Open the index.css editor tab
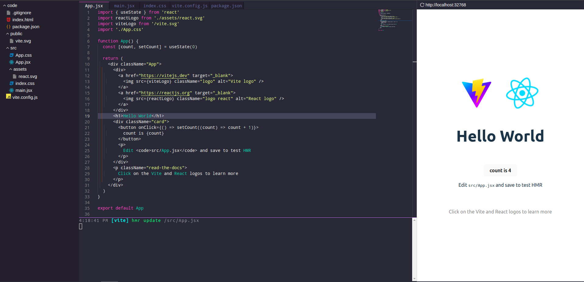 tap(155, 6)
